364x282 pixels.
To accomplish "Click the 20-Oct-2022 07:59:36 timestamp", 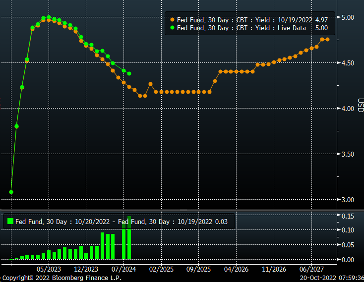I will [x=332, y=278].
